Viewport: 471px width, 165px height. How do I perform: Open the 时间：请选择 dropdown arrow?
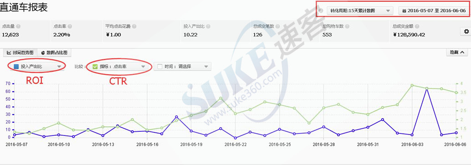[x=206, y=67]
